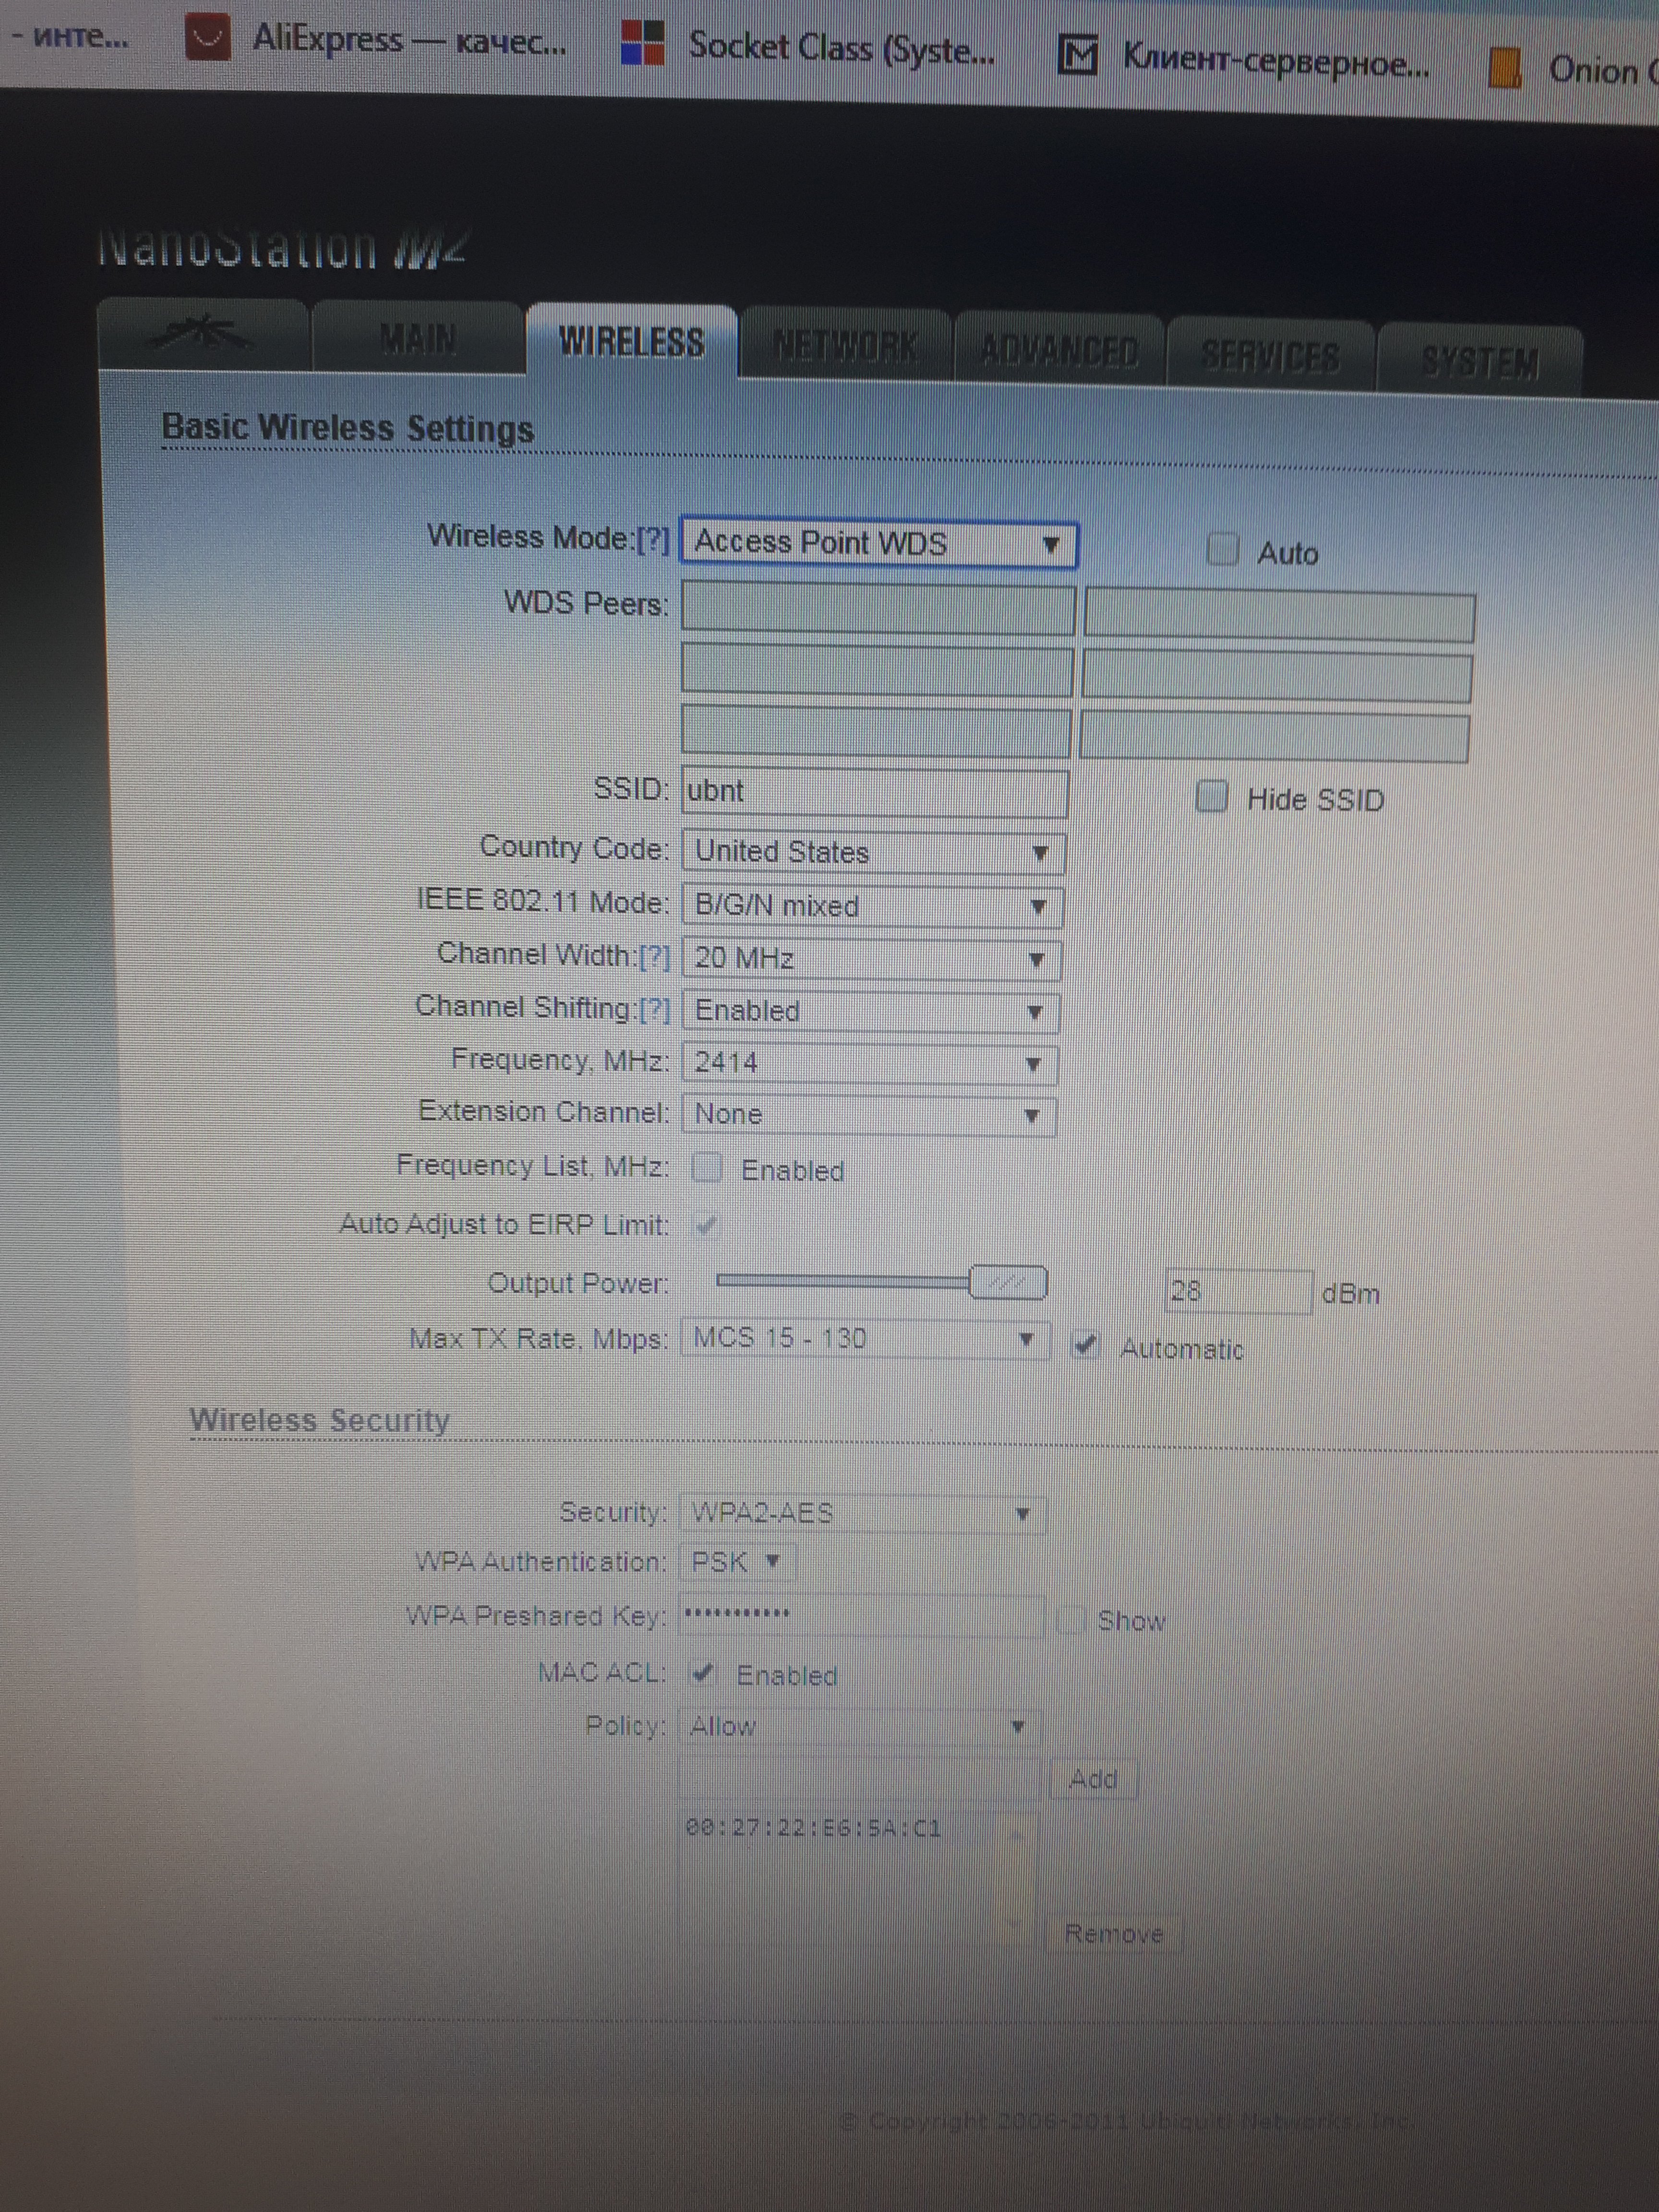
Task: Click the Channel Width [?] help link
Action: pyautogui.click(x=654, y=956)
